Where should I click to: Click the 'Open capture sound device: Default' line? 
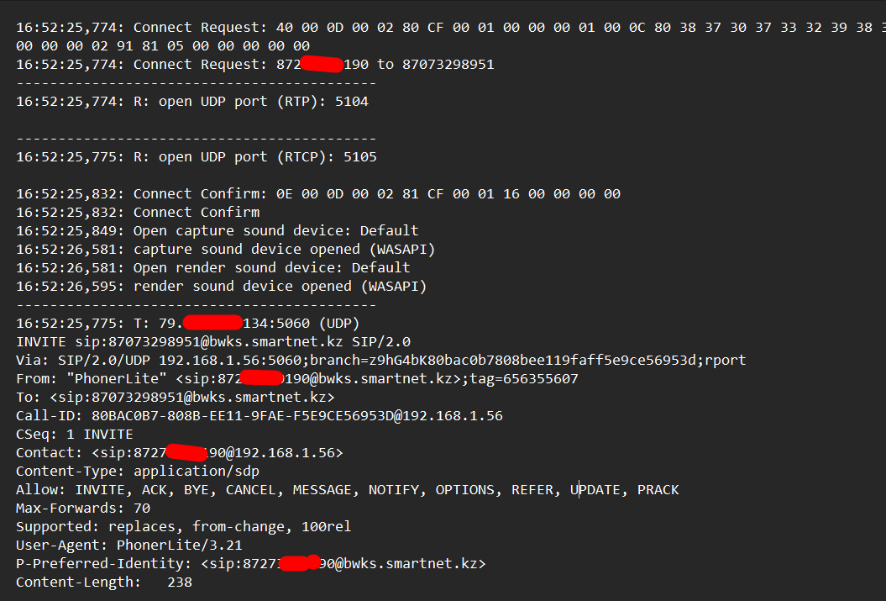point(217,230)
